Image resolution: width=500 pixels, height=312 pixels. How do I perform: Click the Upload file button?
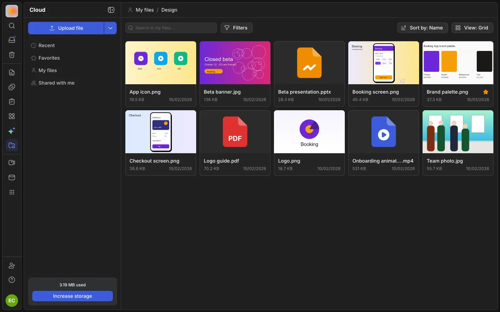(x=66, y=28)
